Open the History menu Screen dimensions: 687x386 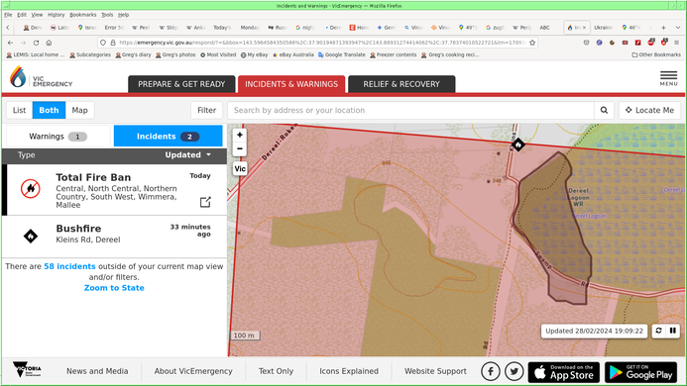56,15
